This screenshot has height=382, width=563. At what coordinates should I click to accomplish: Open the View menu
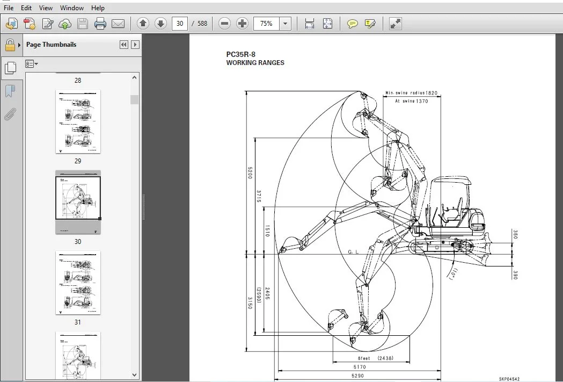pyautogui.click(x=46, y=8)
